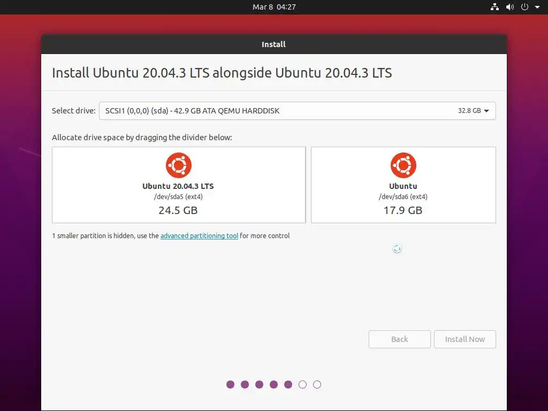Image resolution: width=548 pixels, height=411 pixels.
Task: Open the clock showing Mar 8 04:27
Action: click(x=274, y=7)
